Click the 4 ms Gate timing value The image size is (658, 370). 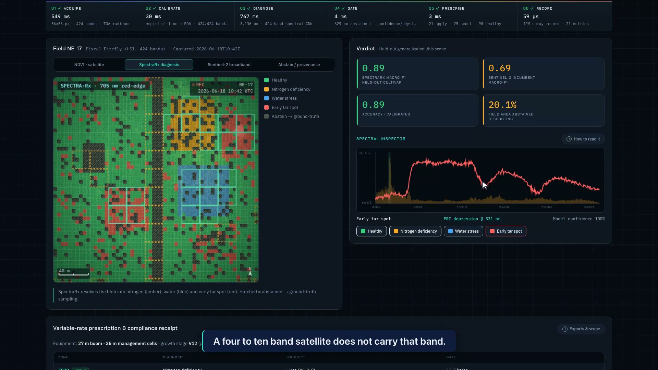[341, 16]
